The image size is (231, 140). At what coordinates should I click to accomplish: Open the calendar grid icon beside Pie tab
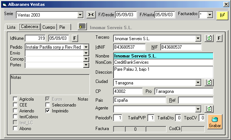coord(82,27)
